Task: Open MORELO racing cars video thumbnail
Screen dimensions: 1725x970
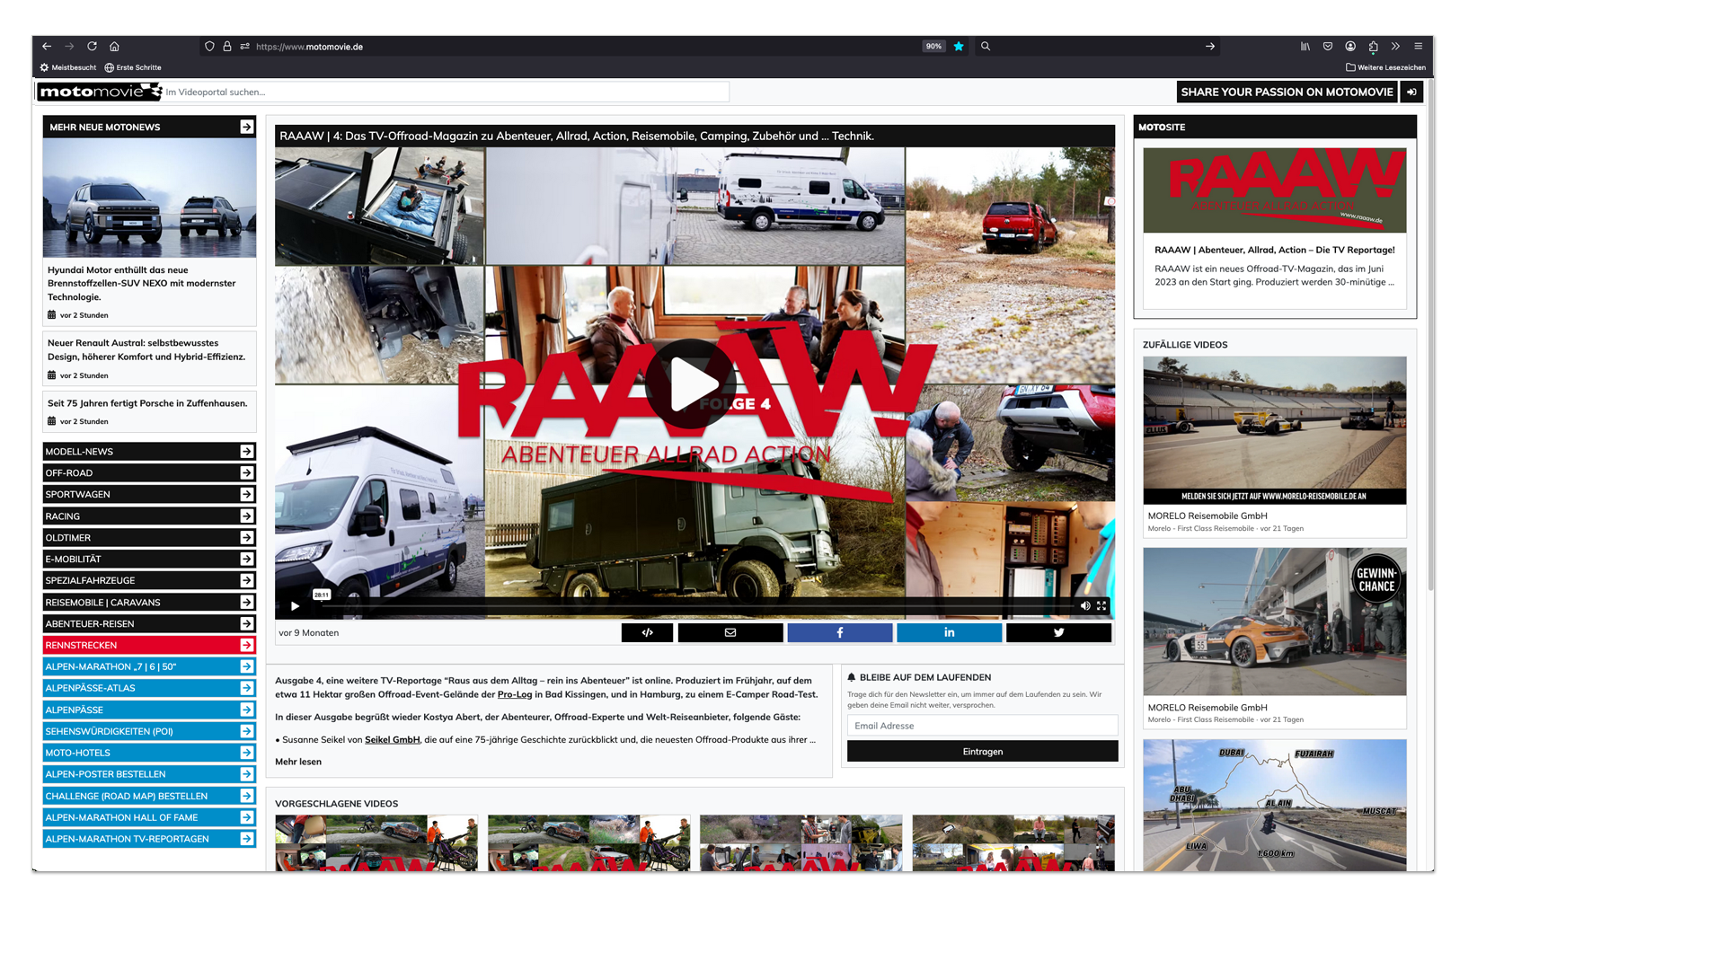Action: coord(1275,430)
